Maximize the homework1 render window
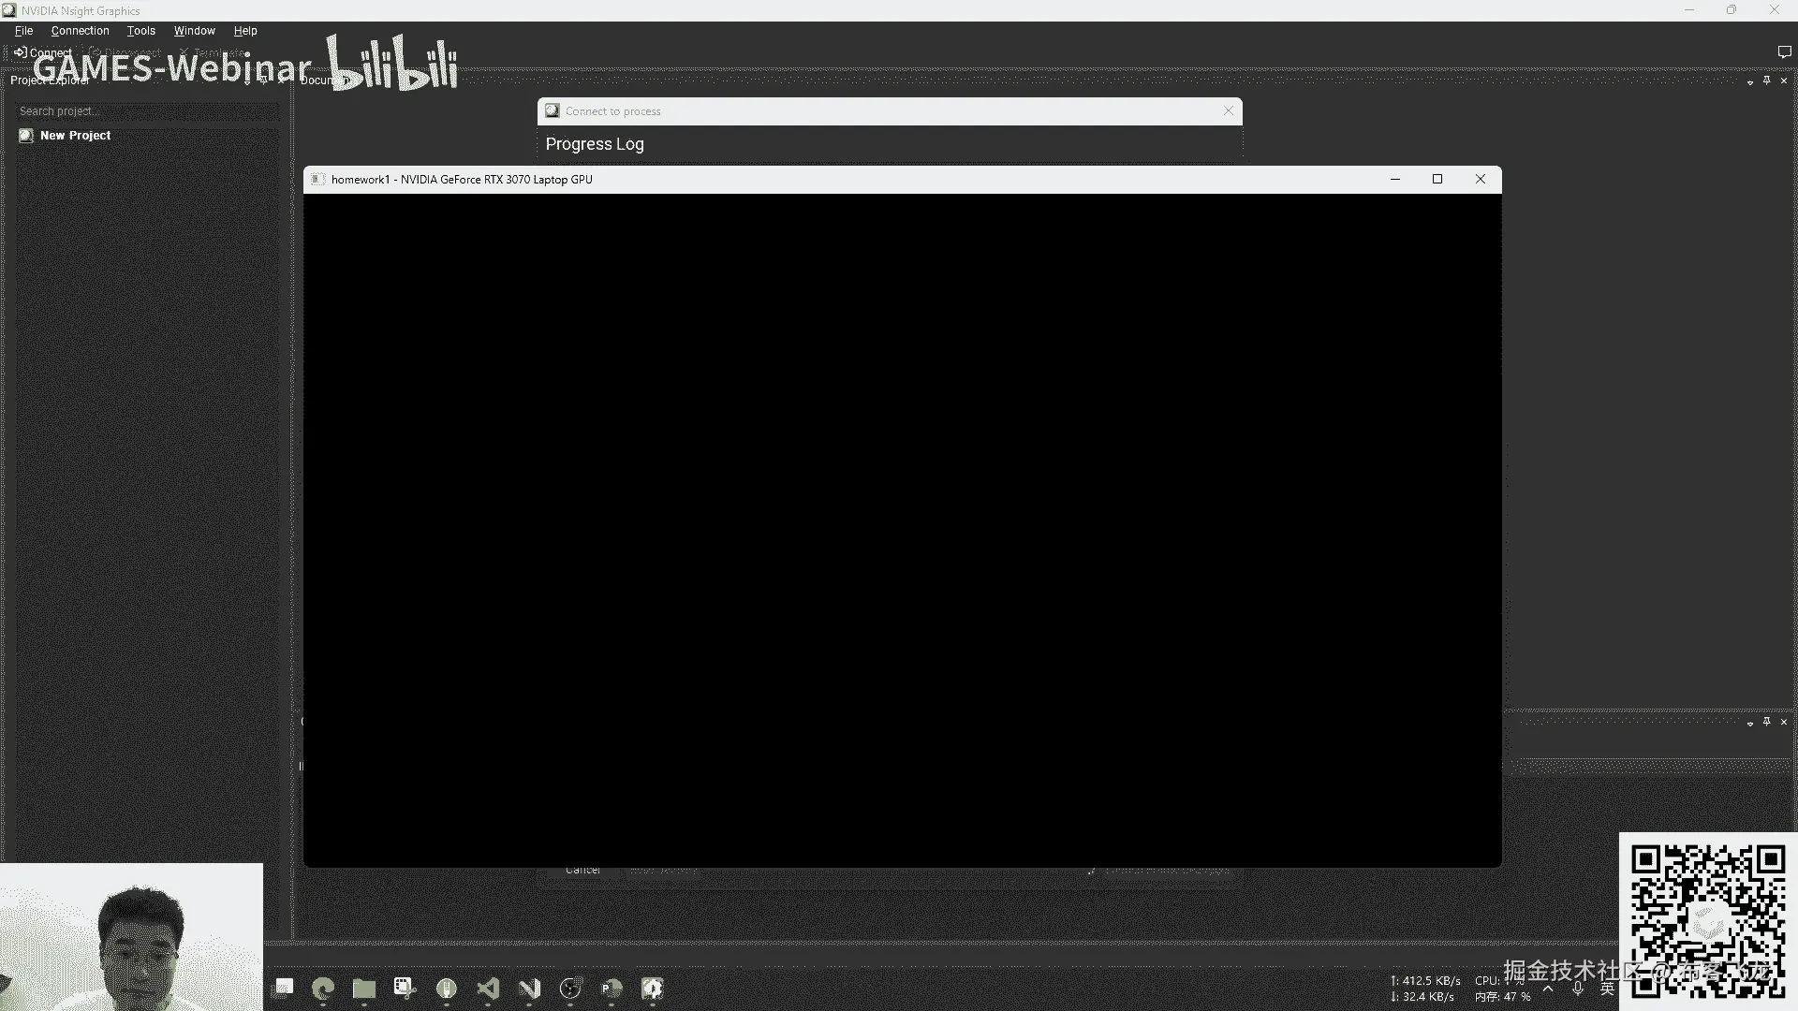Screen dimensions: 1798x1011 (x=1437, y=179)
